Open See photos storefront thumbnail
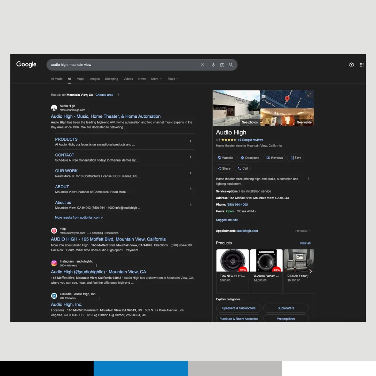This screenshot has height=376, width=376. [x=236, y=108]
